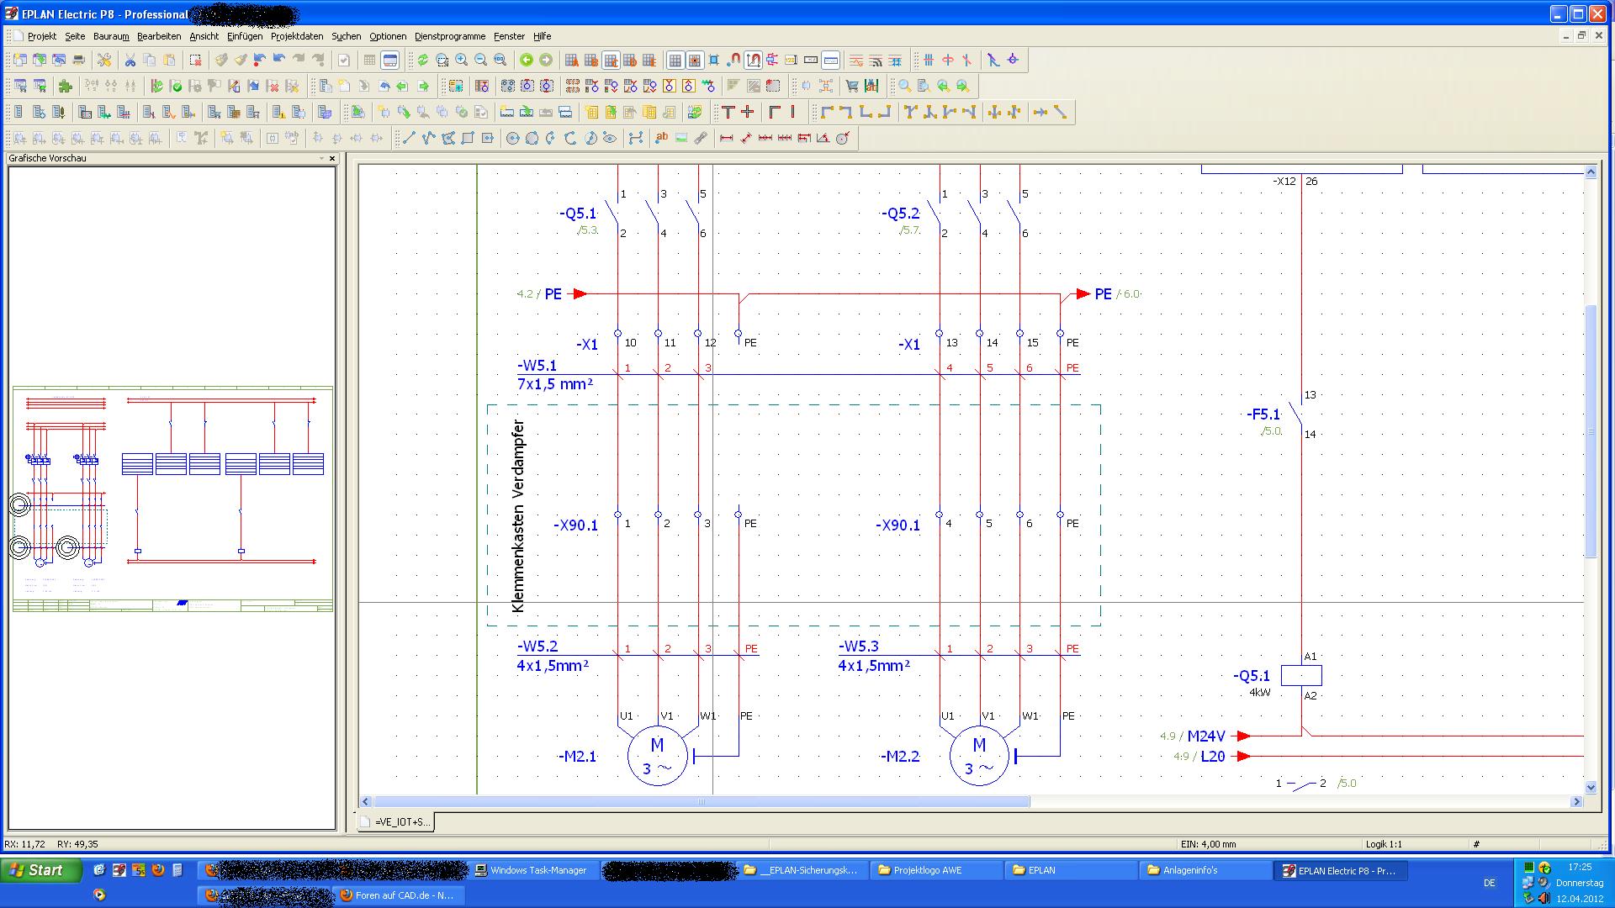Open the Dienstprogramme menu
1615x908 pixels.
pos(450,36)
